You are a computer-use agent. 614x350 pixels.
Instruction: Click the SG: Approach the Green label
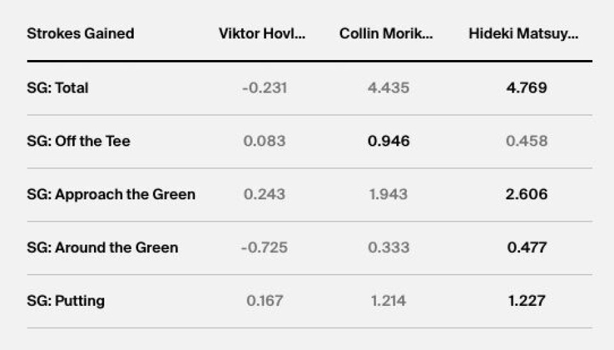[111, 194]
